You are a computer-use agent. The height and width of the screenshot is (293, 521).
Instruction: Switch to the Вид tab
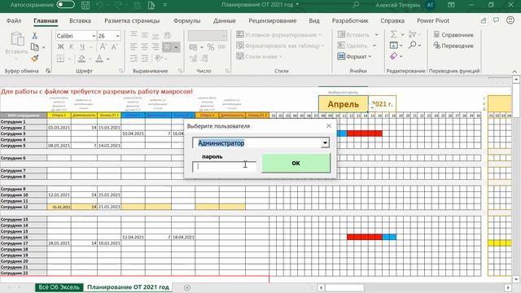[x=314, y=20]
